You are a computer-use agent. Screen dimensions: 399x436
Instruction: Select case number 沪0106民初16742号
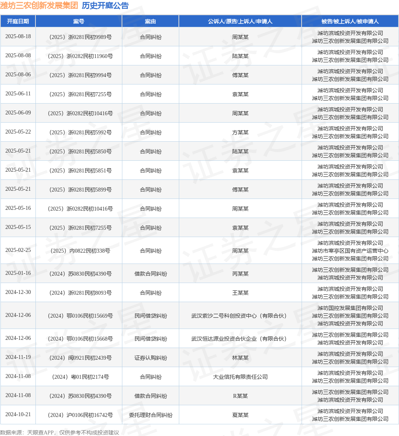pos(80,415)
